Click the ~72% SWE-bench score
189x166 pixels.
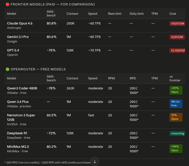[x=51, y=133]
